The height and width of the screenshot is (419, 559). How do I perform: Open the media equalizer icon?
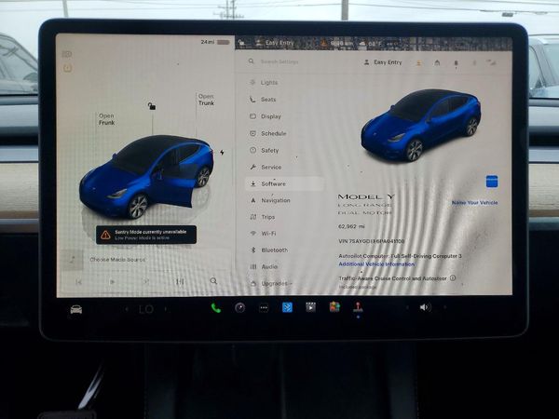pos(180,281)
